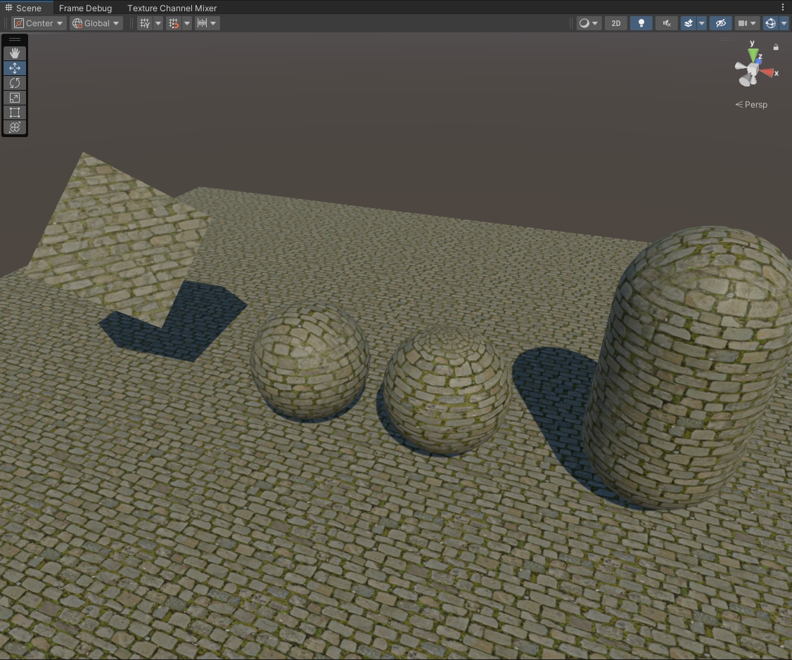This screenshot has height=660, width=792.
Task: Toggle scene audio mute button
Action: tap(666, 23)
